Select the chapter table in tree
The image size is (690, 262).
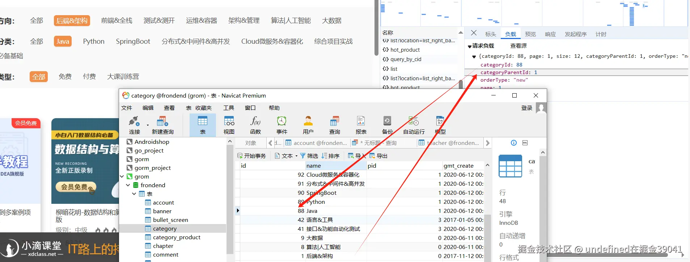pyautogui.click(x=163, y=246)
